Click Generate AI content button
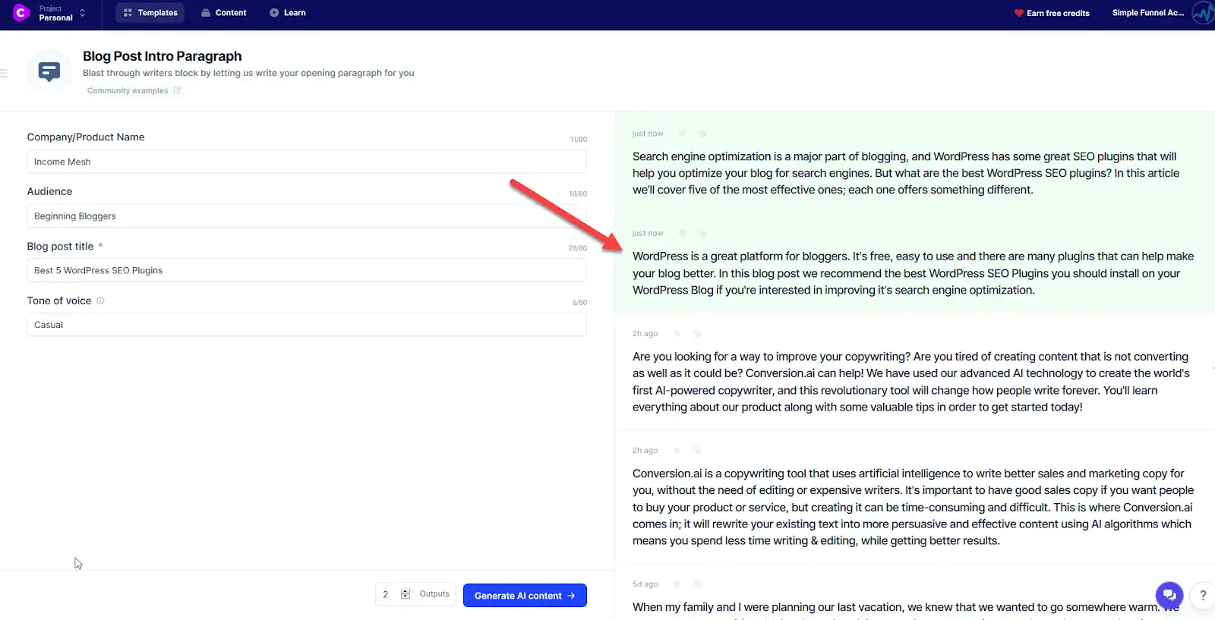The image size is (1215, 620). pyautogui.click(x=525, y=596)
